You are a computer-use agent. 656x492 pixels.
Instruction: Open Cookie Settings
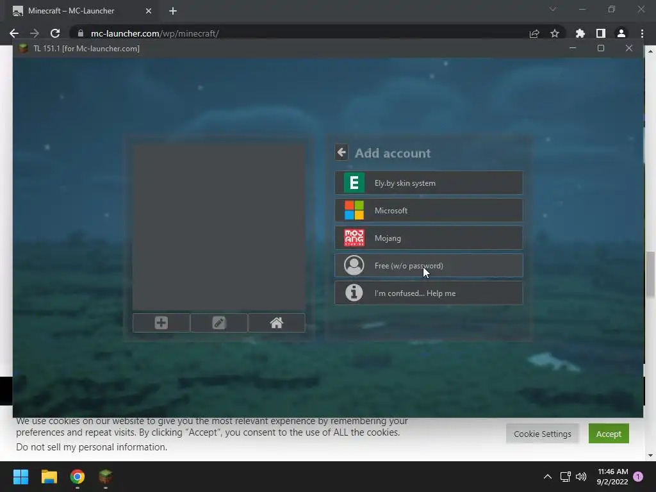coord(542,434)
